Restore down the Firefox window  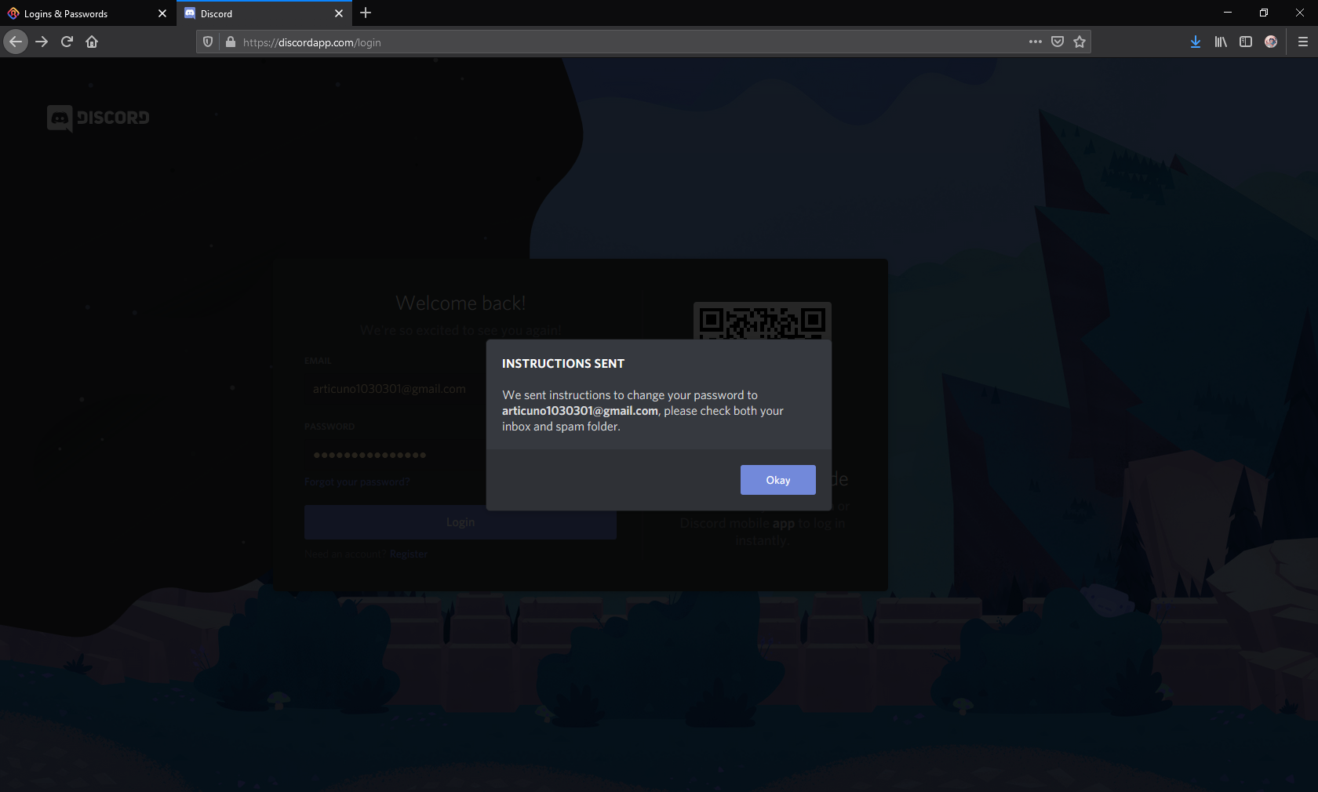click(1264, 13)
